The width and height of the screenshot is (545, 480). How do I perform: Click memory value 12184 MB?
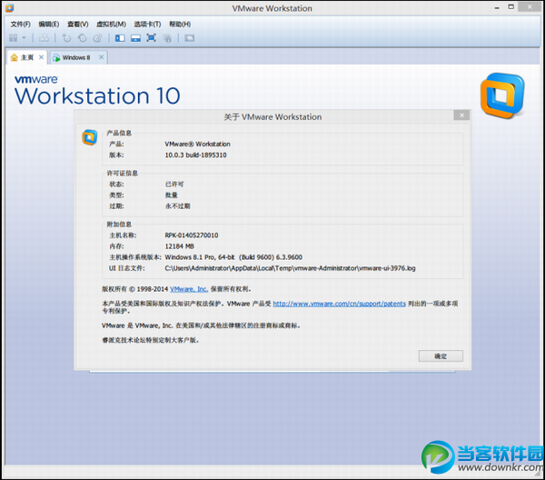click(179, 246)
